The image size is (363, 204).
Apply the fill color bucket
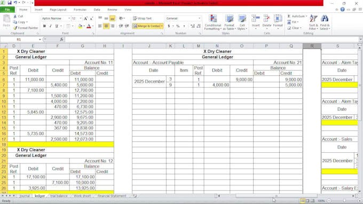(x=80, y=26)
